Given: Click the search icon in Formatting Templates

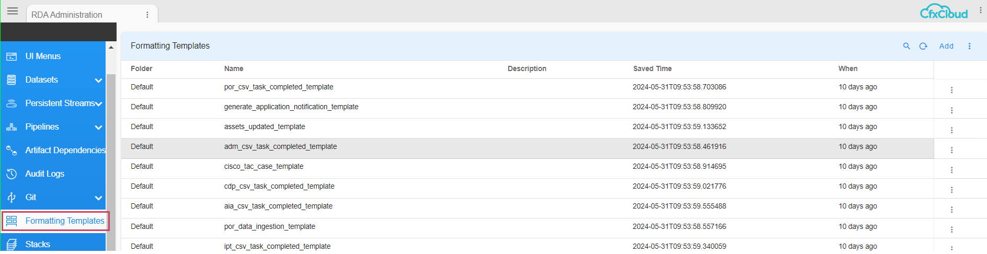Looking at the screenshot, I should coord(906,46).
